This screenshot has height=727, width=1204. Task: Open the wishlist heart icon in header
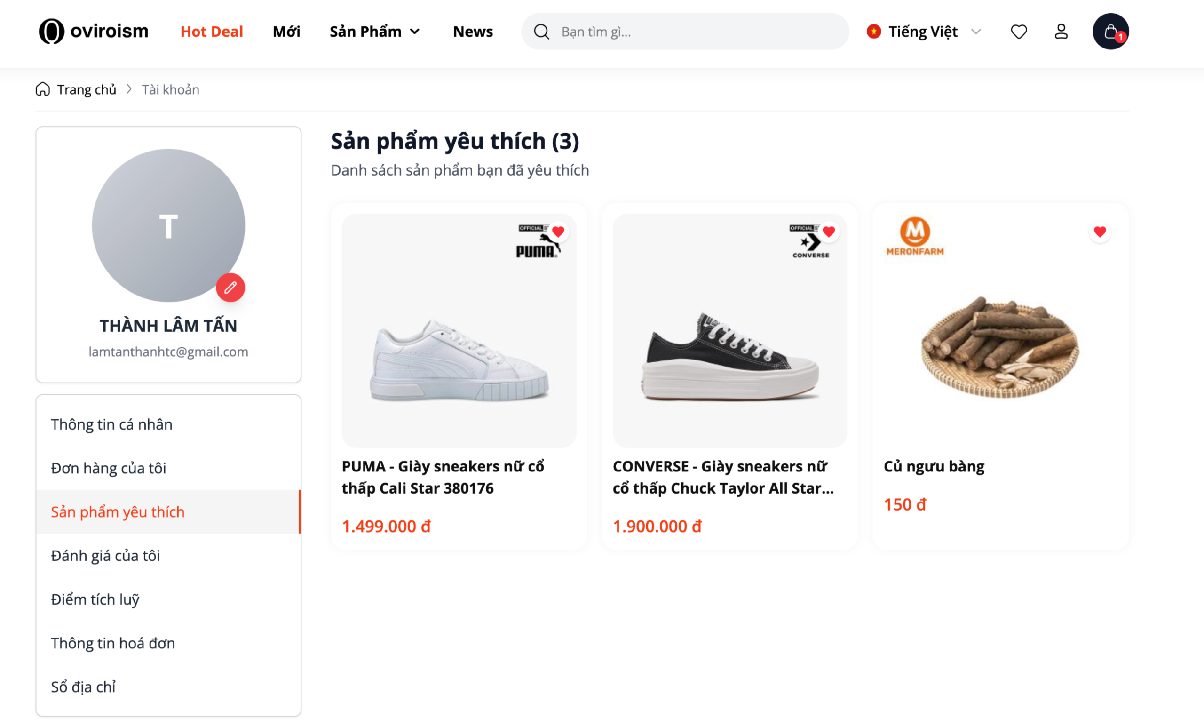pyautogui.click(x=1018, y=32)
